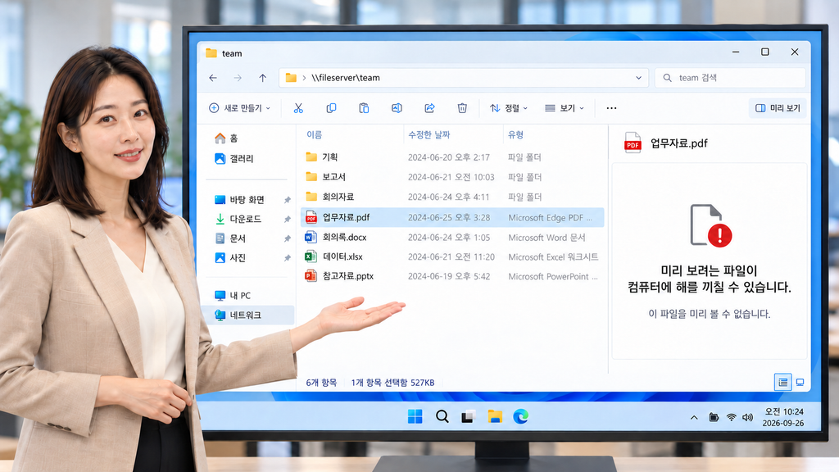Go back with the left arrow
This screenshot has height=472, width=839.
(x=213, y=78)
